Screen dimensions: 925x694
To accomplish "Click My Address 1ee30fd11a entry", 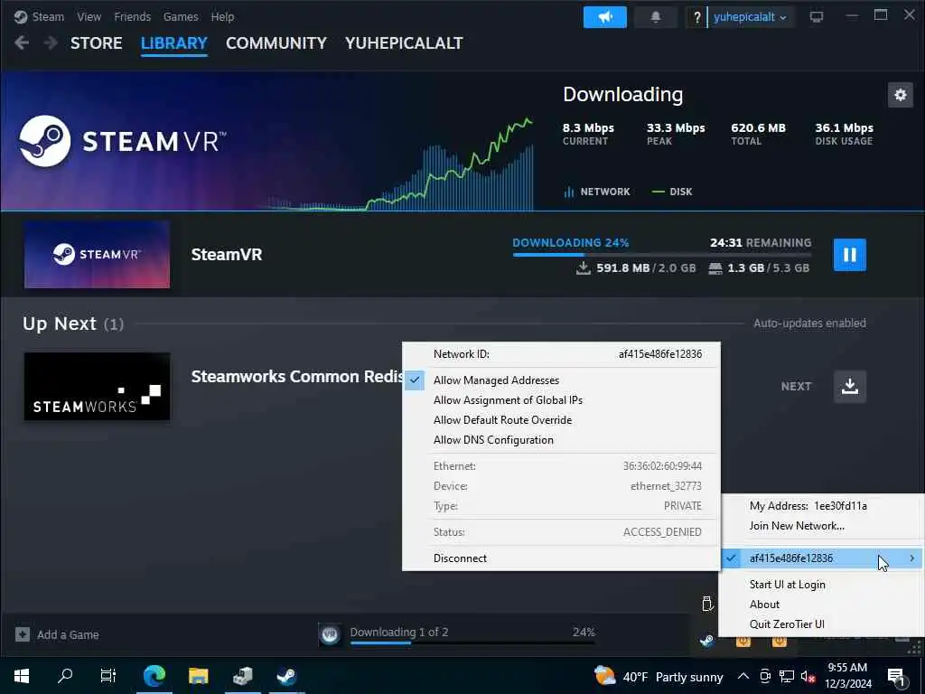I will [x=821, y=506].
